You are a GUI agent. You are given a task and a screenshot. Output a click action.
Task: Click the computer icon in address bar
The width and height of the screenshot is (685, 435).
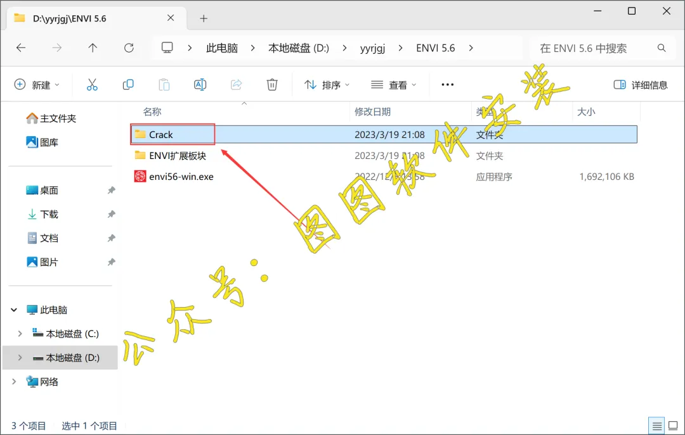[x=167, y=47]
